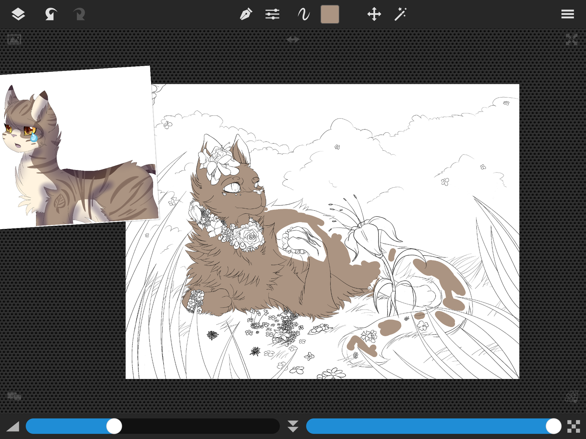This screenshot has width=586, height=439.
Task: Toggle the reference image icon at the canvas top left
Action: (14, 40)
